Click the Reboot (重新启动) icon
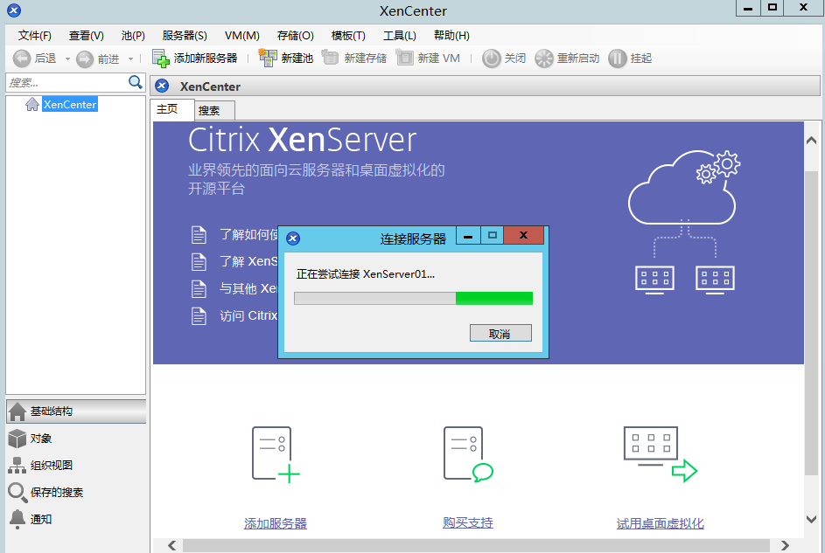 click(x=544, y=59)
